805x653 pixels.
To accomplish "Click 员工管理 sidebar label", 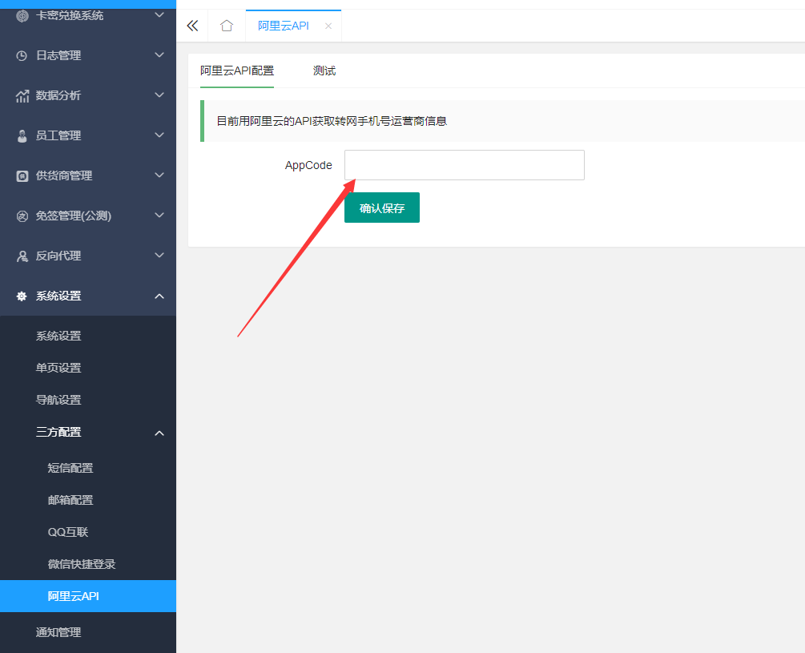I will click(58, 135).
